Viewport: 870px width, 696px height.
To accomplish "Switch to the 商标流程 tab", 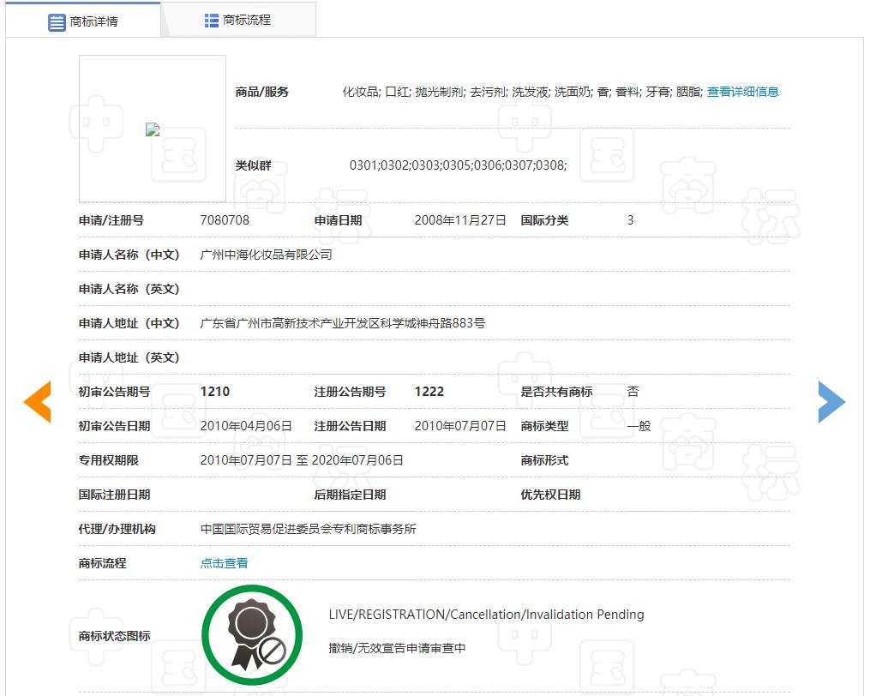I will (x=238, y=20).
